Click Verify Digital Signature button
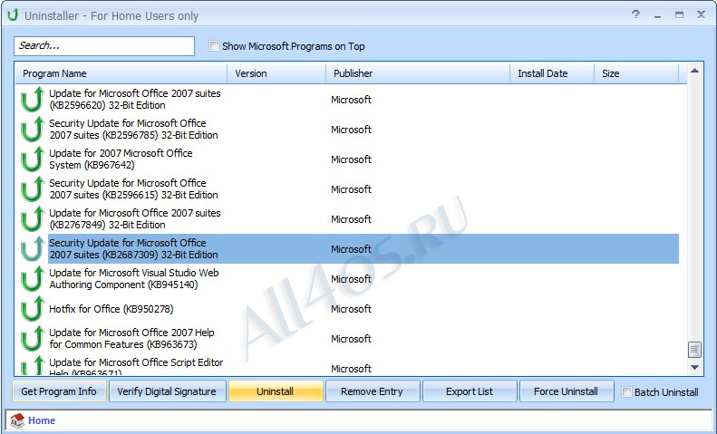The height and width of the screenshot is (434, 717). tap(167, 391)
